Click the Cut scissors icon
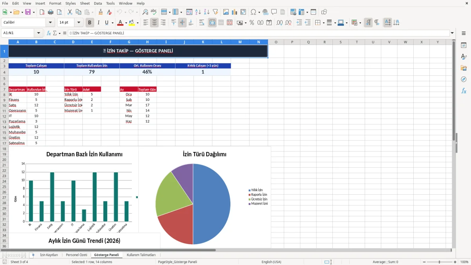 tap(70, 12)
